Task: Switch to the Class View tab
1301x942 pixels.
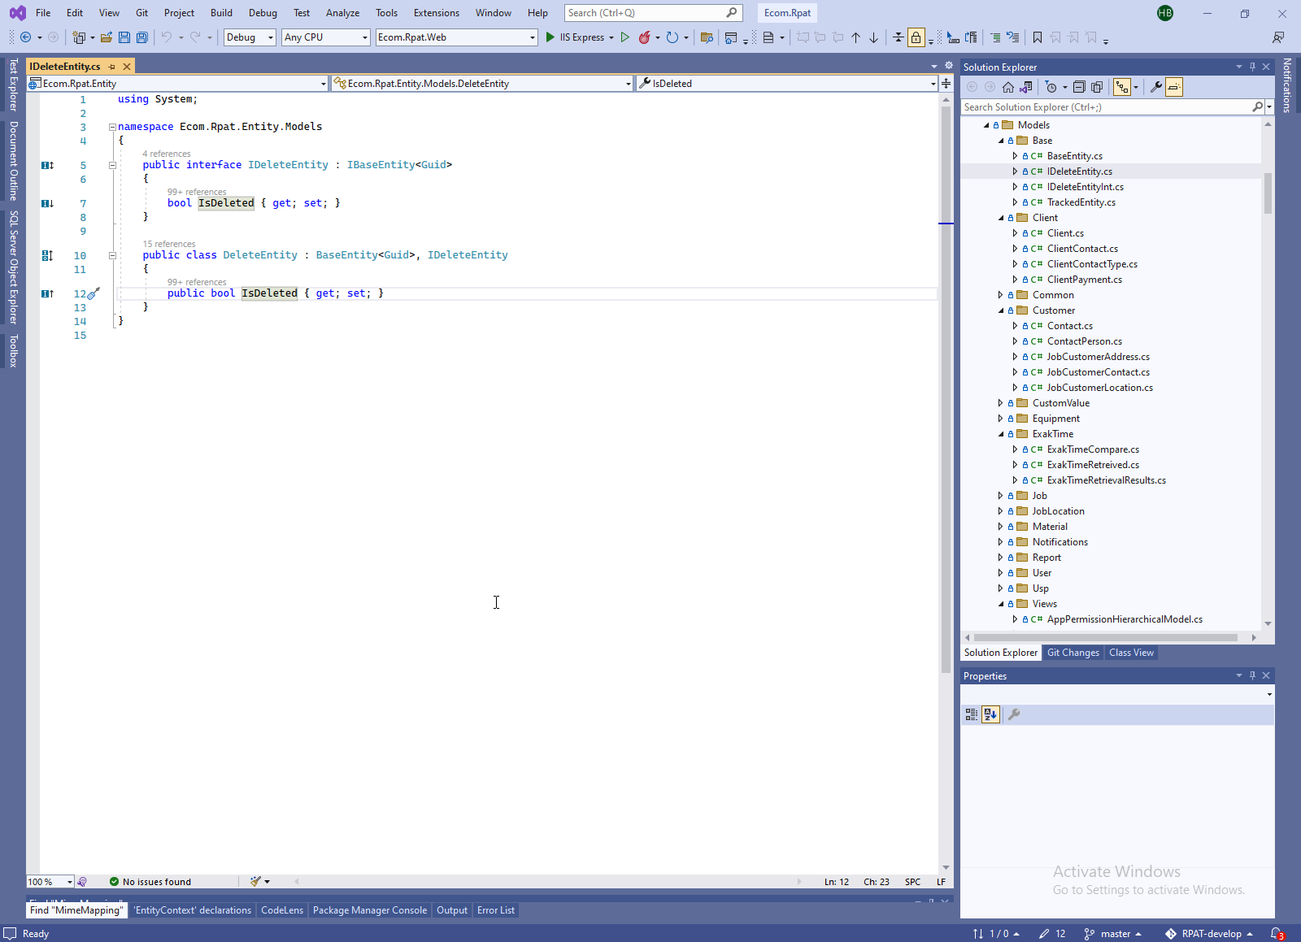Action: (x=1131, y=653)
